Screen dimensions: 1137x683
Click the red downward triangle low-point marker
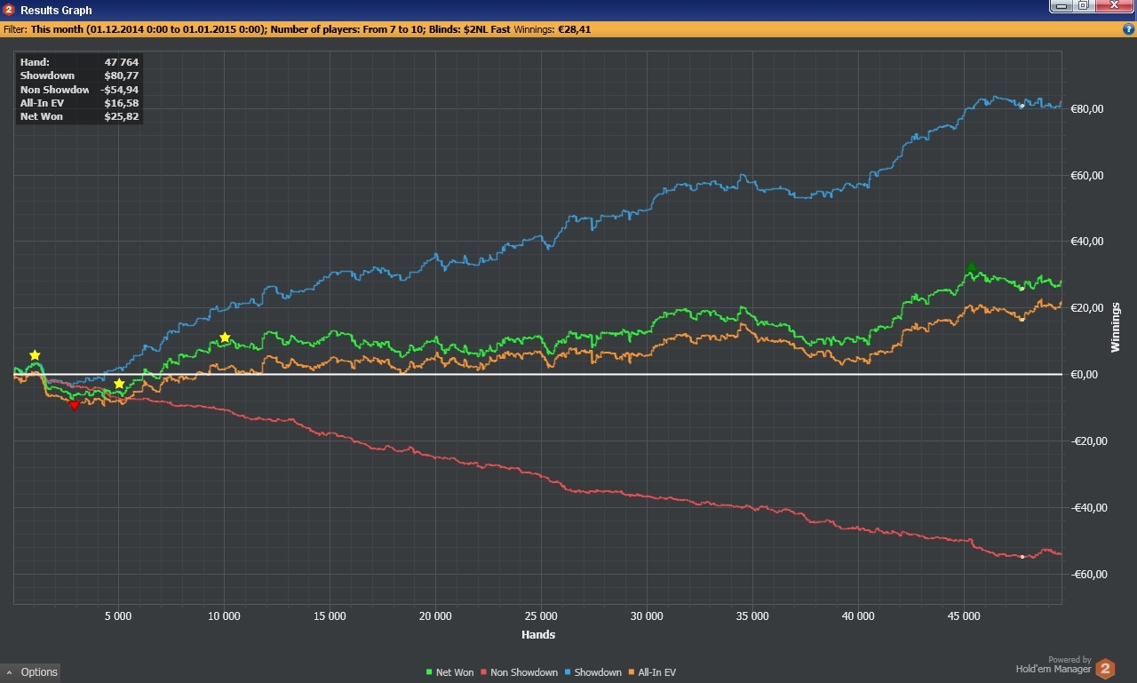pos(74,406)
